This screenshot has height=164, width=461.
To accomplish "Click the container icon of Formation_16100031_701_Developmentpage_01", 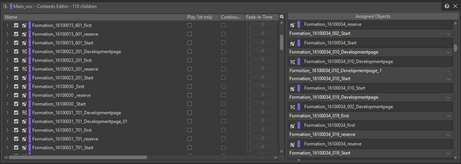I will [x=24, y=121].
